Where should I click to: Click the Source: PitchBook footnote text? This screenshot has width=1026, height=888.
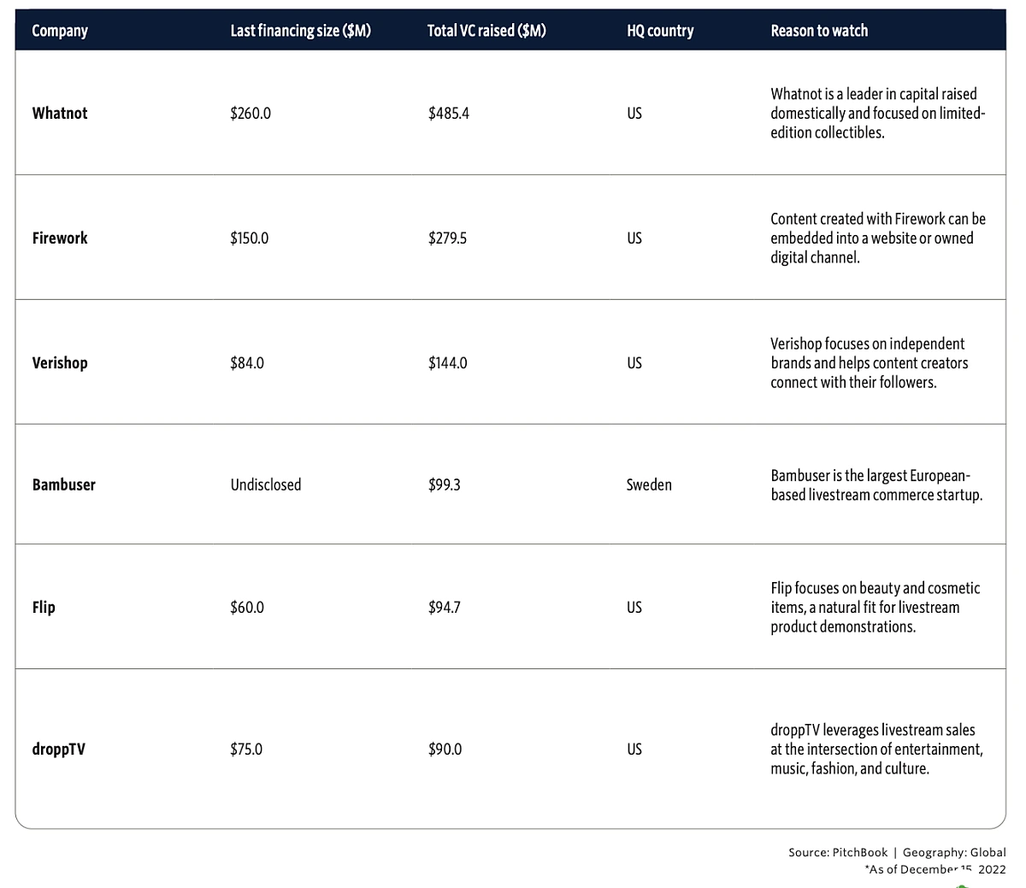[838, 852]
